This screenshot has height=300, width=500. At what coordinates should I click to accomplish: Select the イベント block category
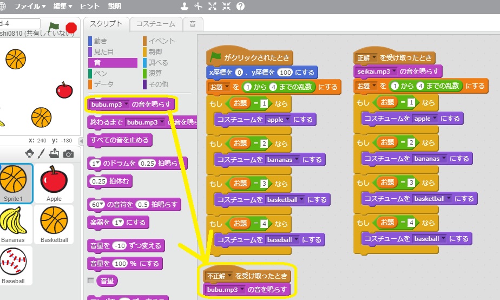(167, 41)
